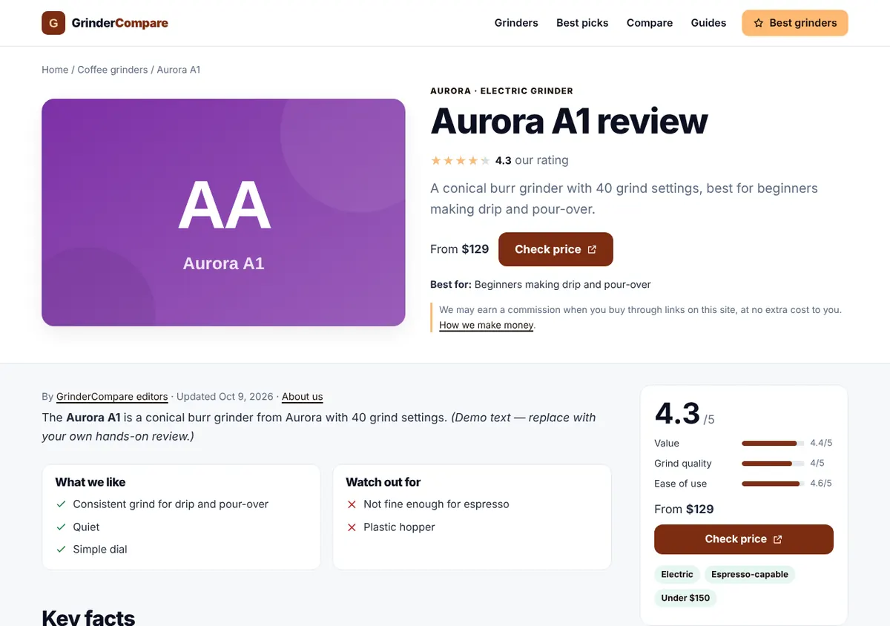Click the sidebar Check price button
890x626 pixels.
point(744,539)
